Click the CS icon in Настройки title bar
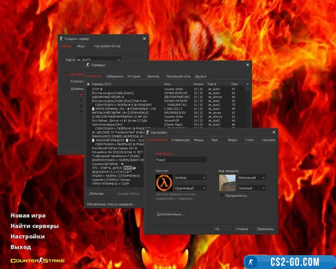 148,132
